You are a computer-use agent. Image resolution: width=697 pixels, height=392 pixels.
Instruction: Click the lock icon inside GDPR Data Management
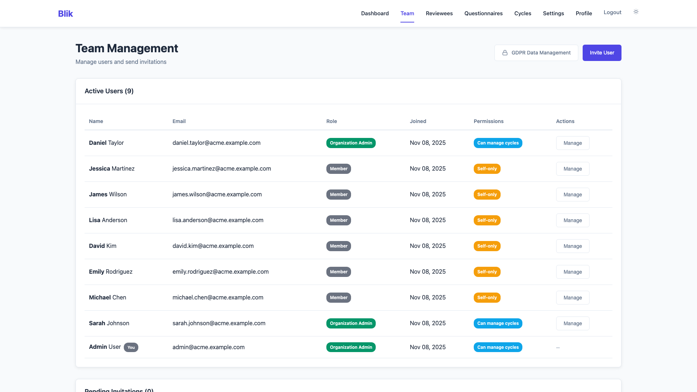pos(505,53)
